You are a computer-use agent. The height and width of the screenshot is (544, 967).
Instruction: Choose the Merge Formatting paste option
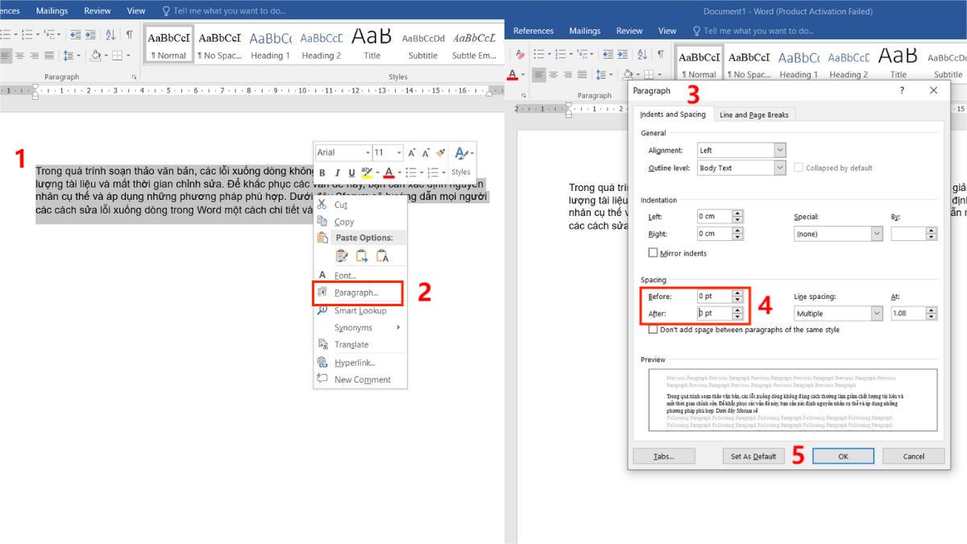[362, 256]
